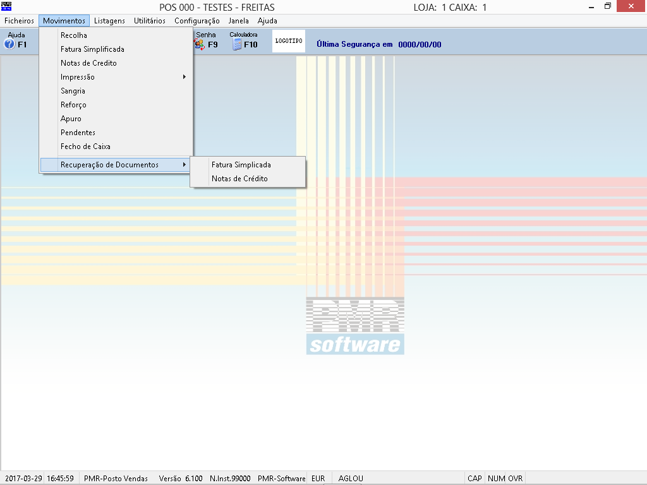Pick Fatura Simplicada in recovery submenu
Screen dimensions: 647x485
click(x=241, y=165)
